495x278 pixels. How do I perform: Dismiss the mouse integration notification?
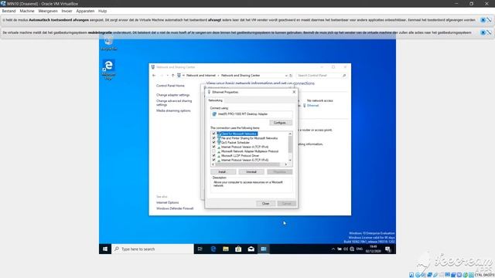[x=483, y=32]
